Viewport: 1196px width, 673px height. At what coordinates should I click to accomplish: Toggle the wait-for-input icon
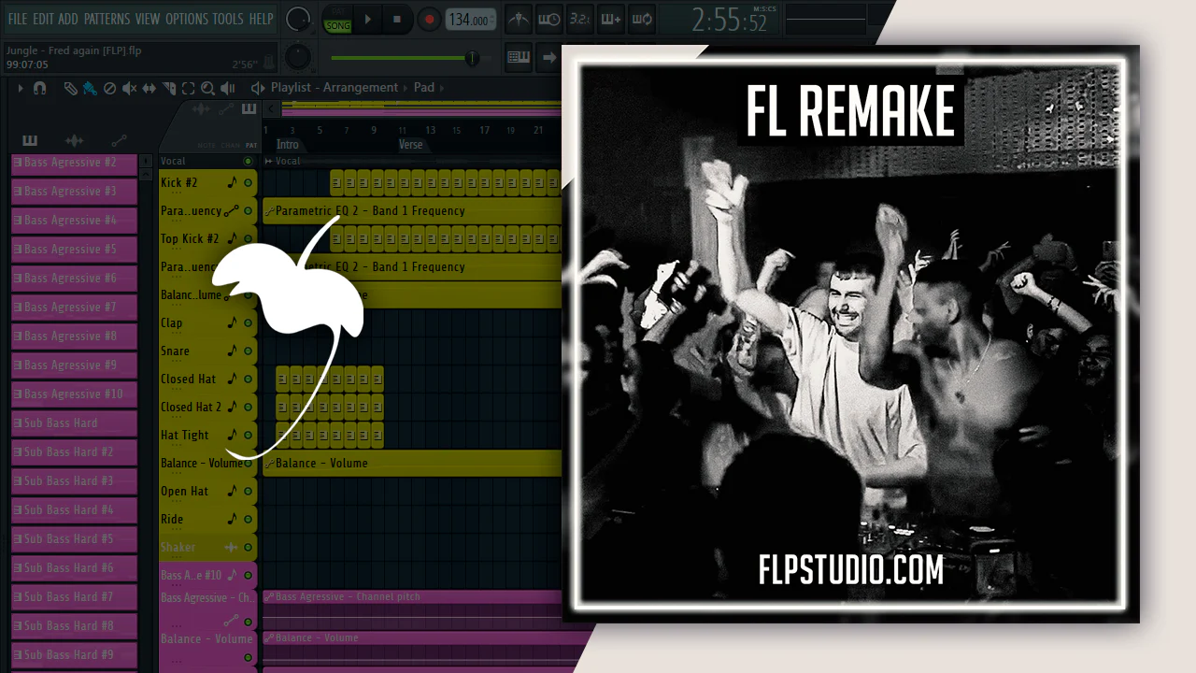click(x=549, y=19)
